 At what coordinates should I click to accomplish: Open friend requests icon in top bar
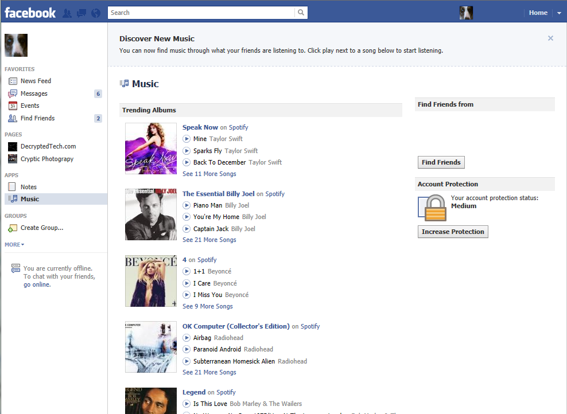[x=67, y=13]
